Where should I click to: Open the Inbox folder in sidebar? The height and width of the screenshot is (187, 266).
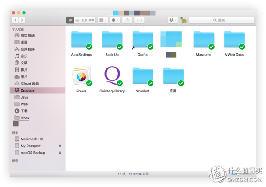37,118
